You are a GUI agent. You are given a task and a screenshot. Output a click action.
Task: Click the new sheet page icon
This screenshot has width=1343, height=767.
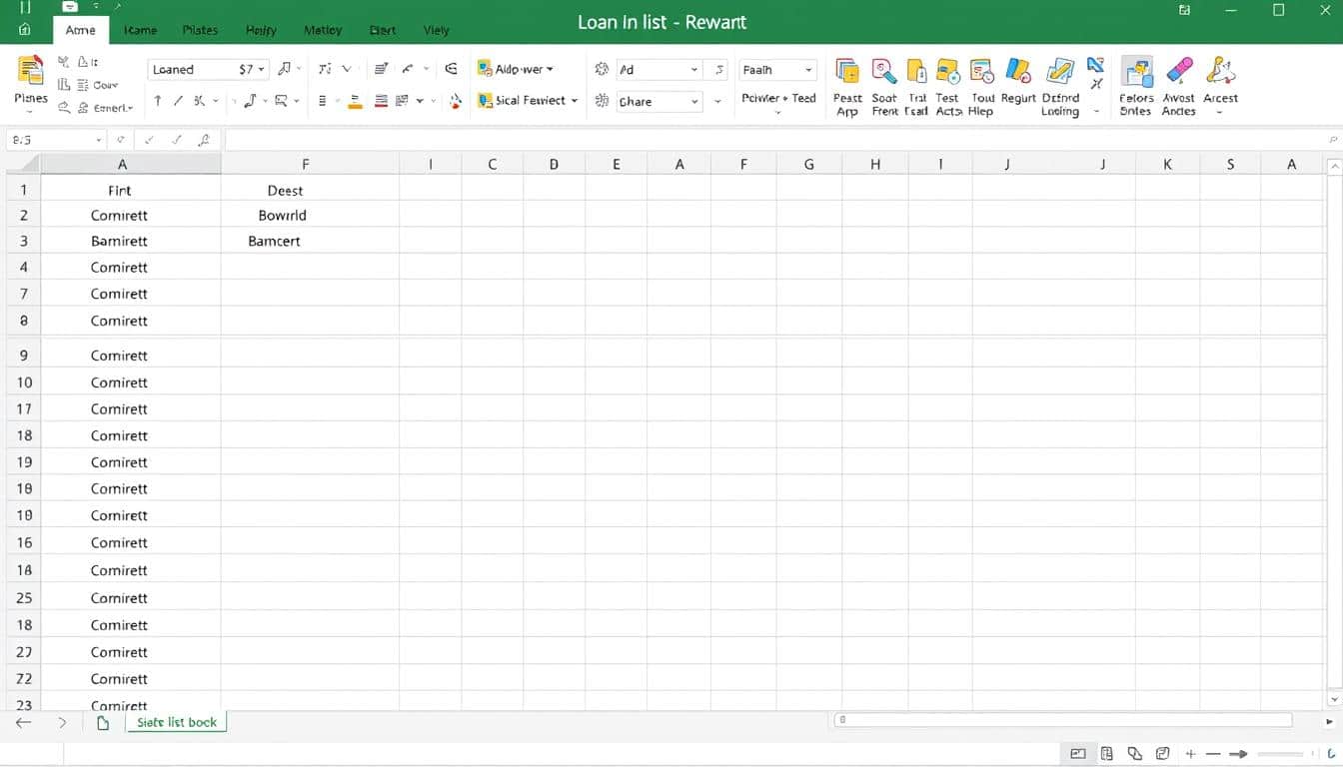coord(103,723)
